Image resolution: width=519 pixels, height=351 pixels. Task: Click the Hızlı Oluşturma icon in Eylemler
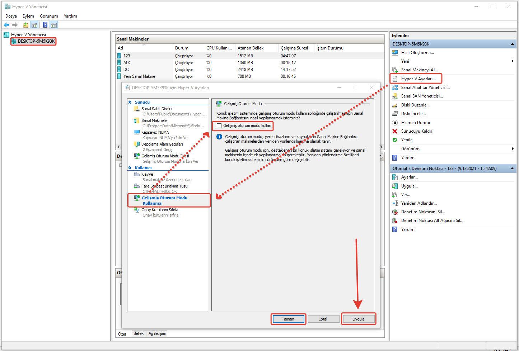tap(395, 53)
